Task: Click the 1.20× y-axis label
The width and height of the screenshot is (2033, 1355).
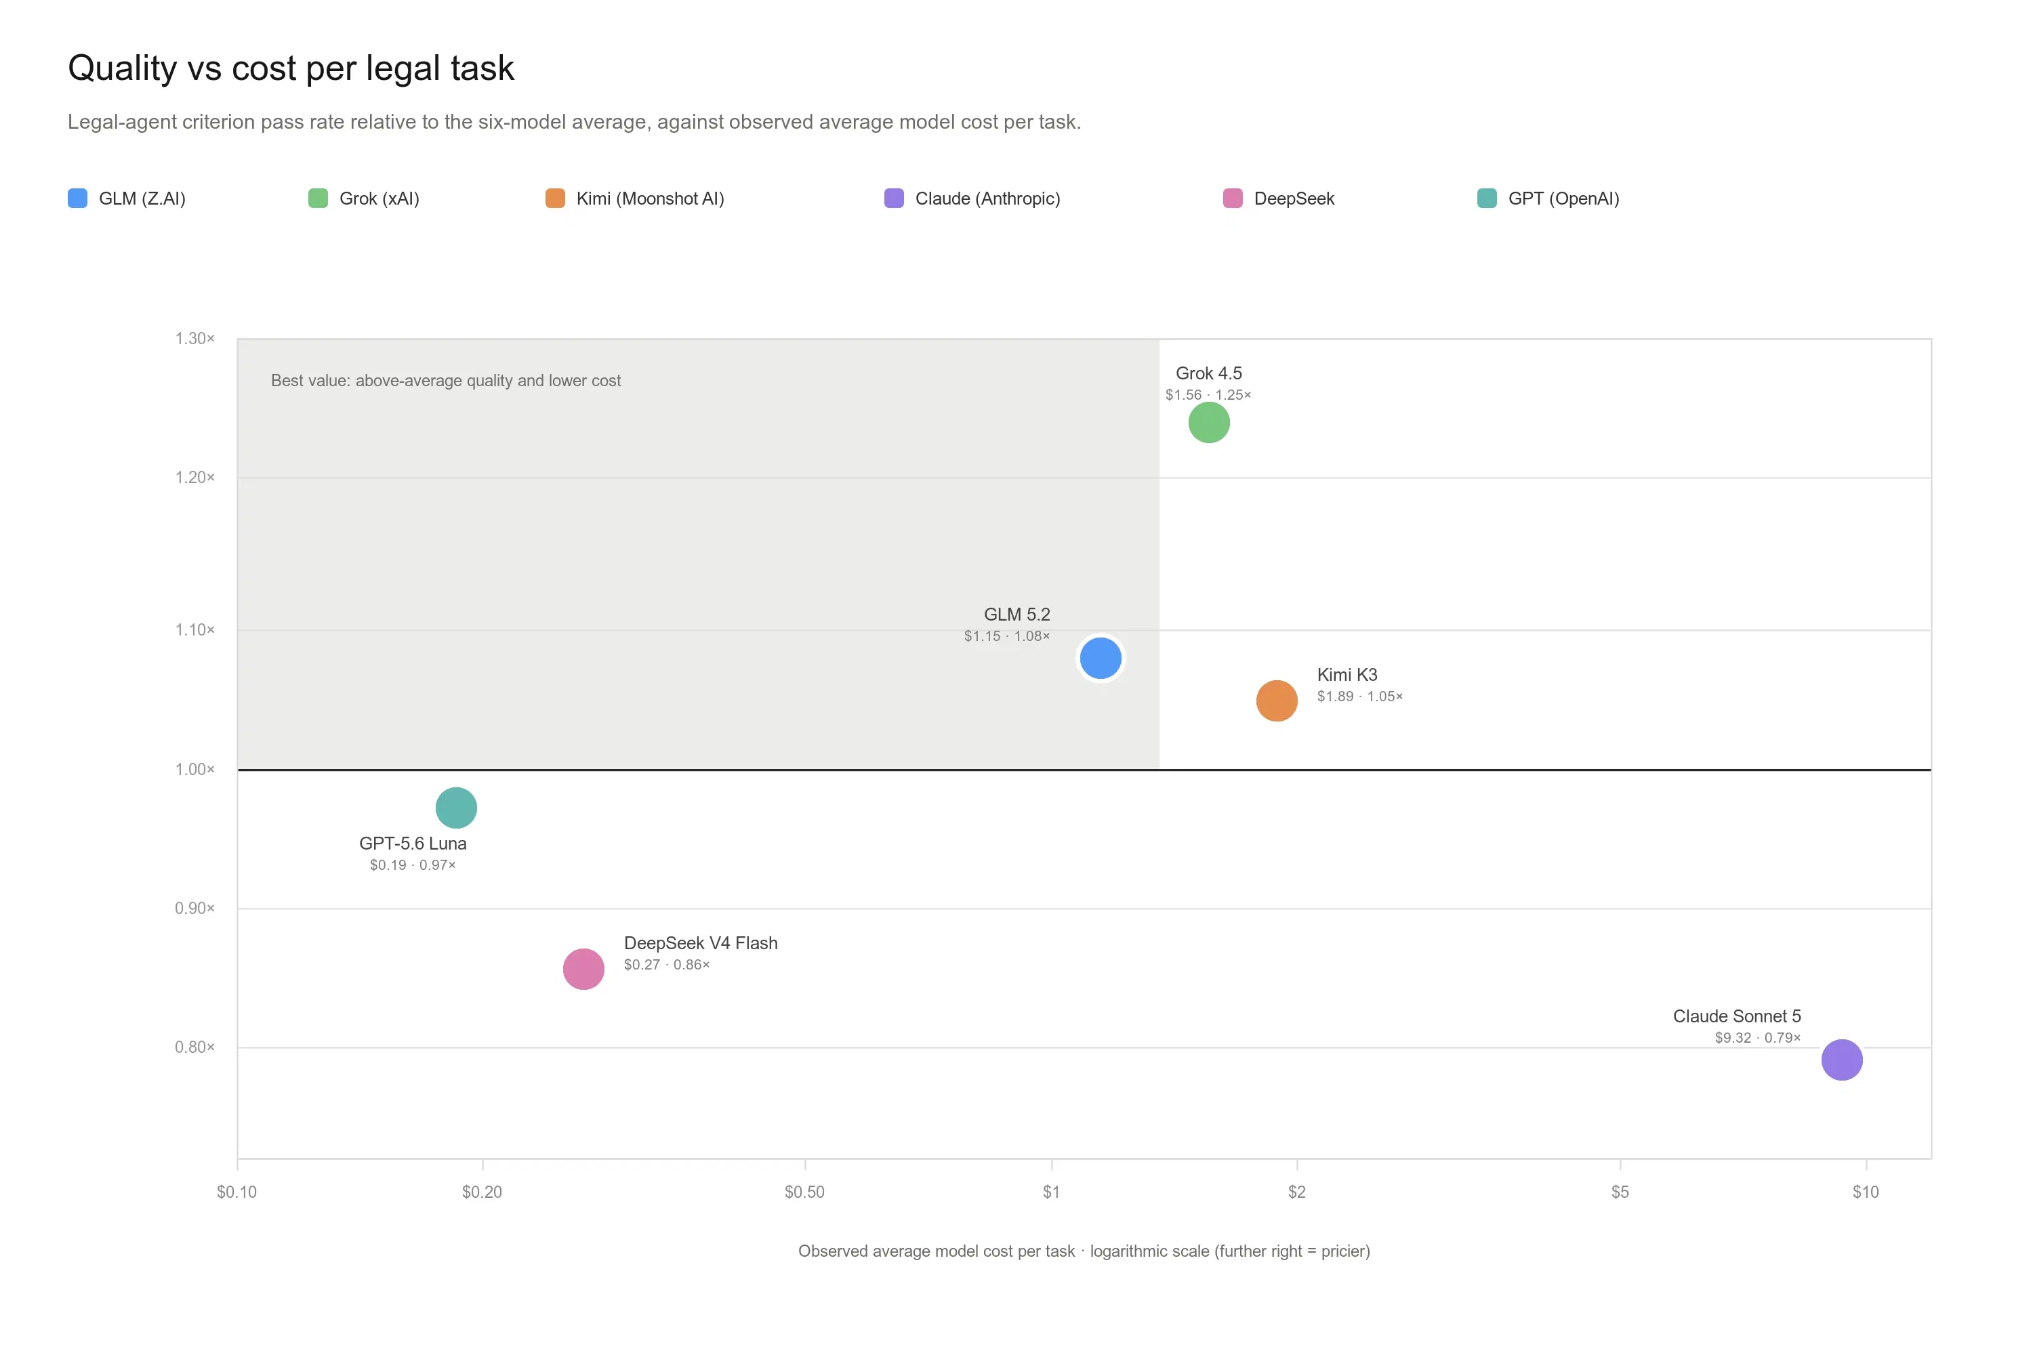Action: (194, 478)
